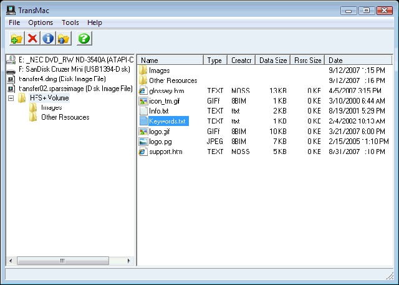Select the highlighted Keywords.txt file name

coord(168,121)
